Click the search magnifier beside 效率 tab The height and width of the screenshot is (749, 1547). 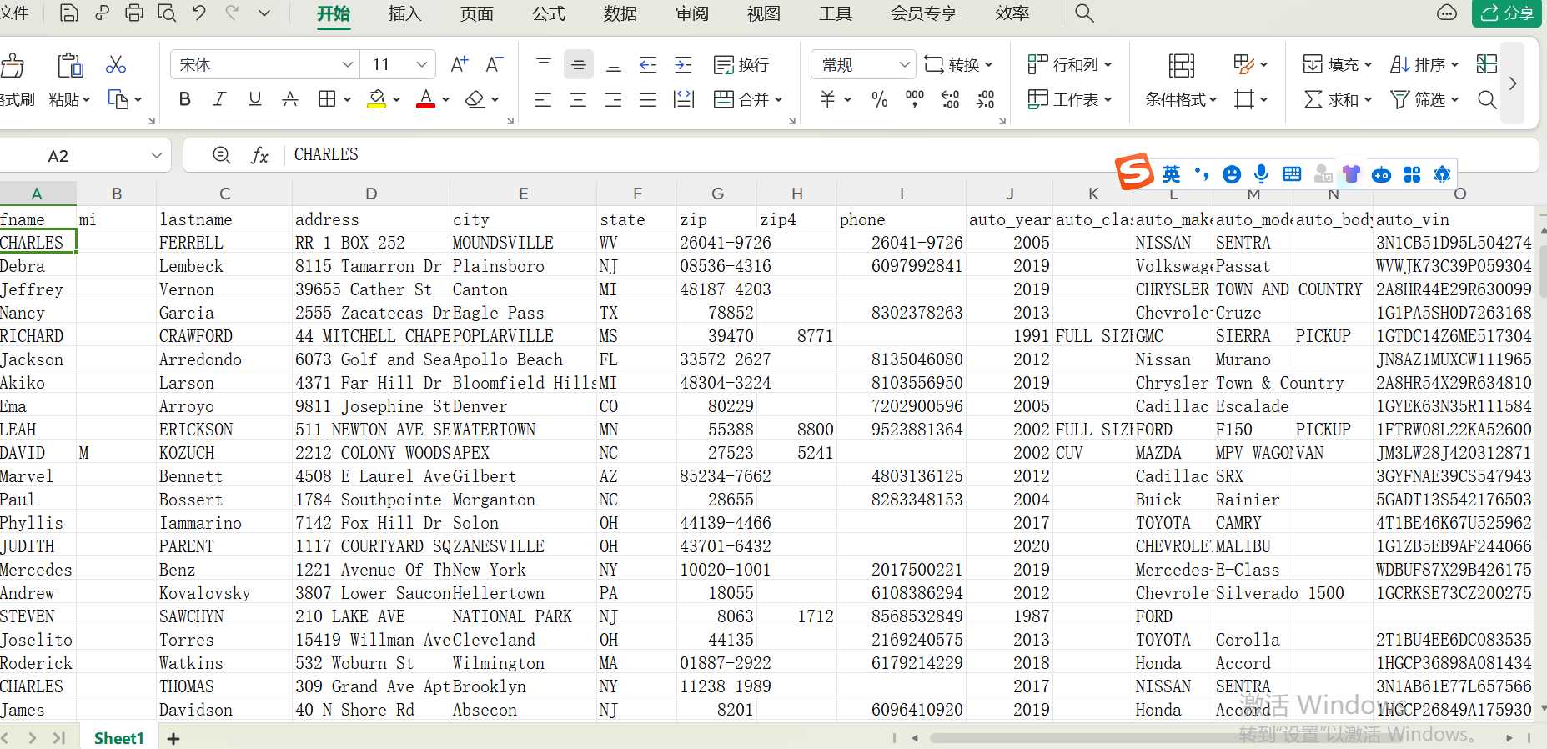[1084, 13]
